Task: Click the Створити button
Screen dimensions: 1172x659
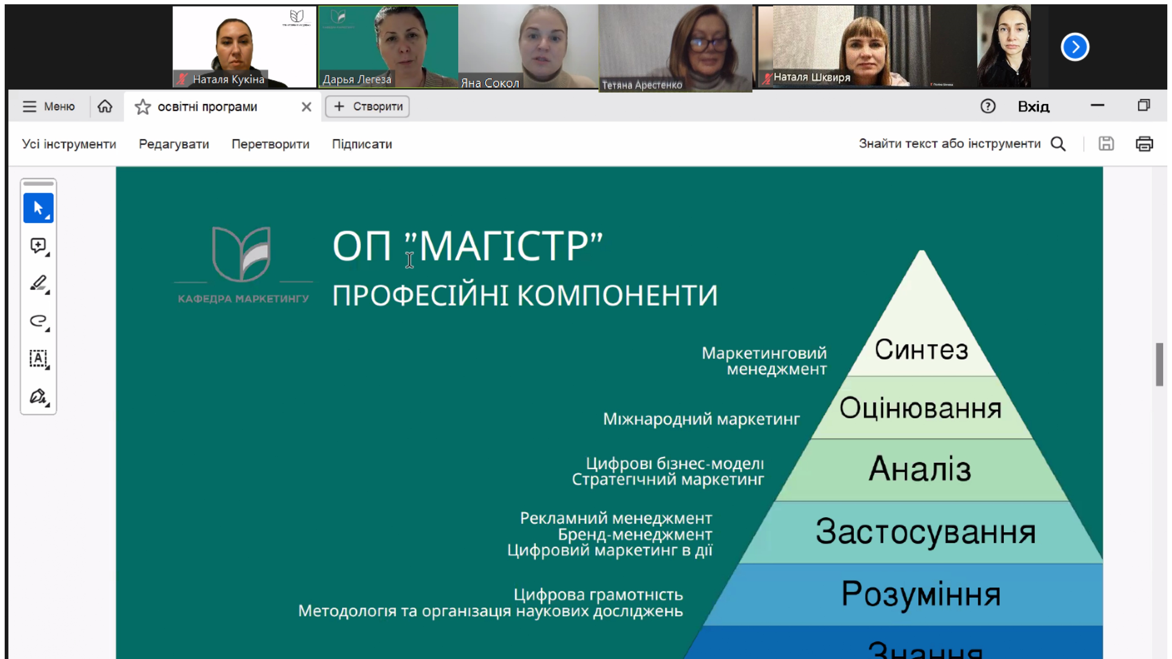Action: tap(368, 107)
